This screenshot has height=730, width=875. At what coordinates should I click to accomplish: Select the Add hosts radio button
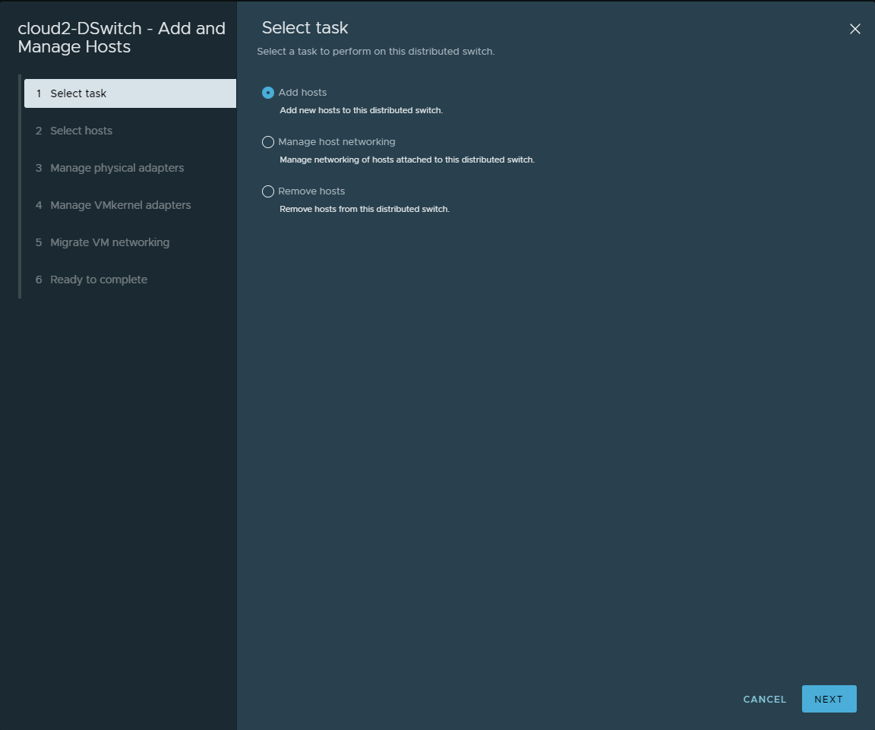pos(268,93)
